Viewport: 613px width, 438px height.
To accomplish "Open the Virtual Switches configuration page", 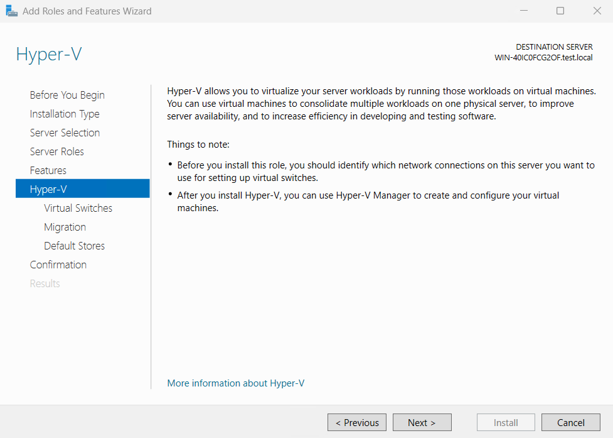I will click(x=78, y=208).
